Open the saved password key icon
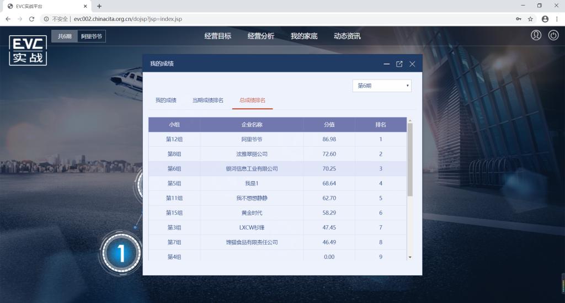This screenshot has width=565, height=303. click(518, 19)
